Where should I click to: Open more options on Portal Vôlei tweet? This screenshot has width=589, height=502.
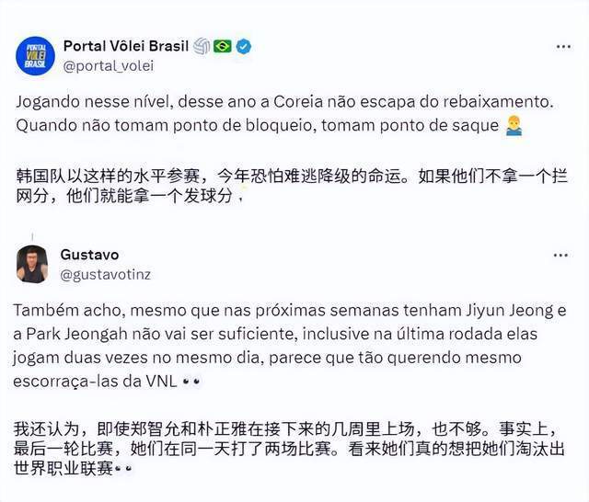tap(563, 47)
